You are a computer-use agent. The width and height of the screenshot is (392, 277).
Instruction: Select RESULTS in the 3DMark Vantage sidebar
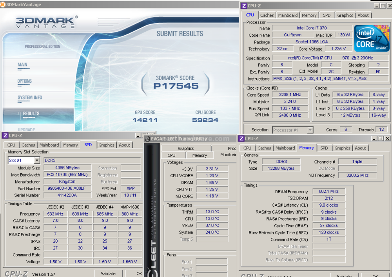pyautogui.click(x=31, y=113)
